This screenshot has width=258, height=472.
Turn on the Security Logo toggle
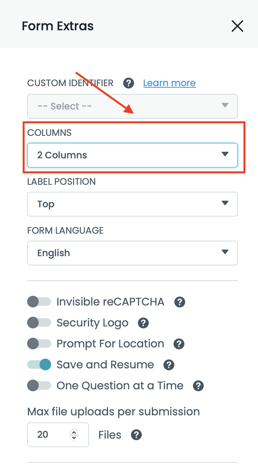click(x=39, y=323)
